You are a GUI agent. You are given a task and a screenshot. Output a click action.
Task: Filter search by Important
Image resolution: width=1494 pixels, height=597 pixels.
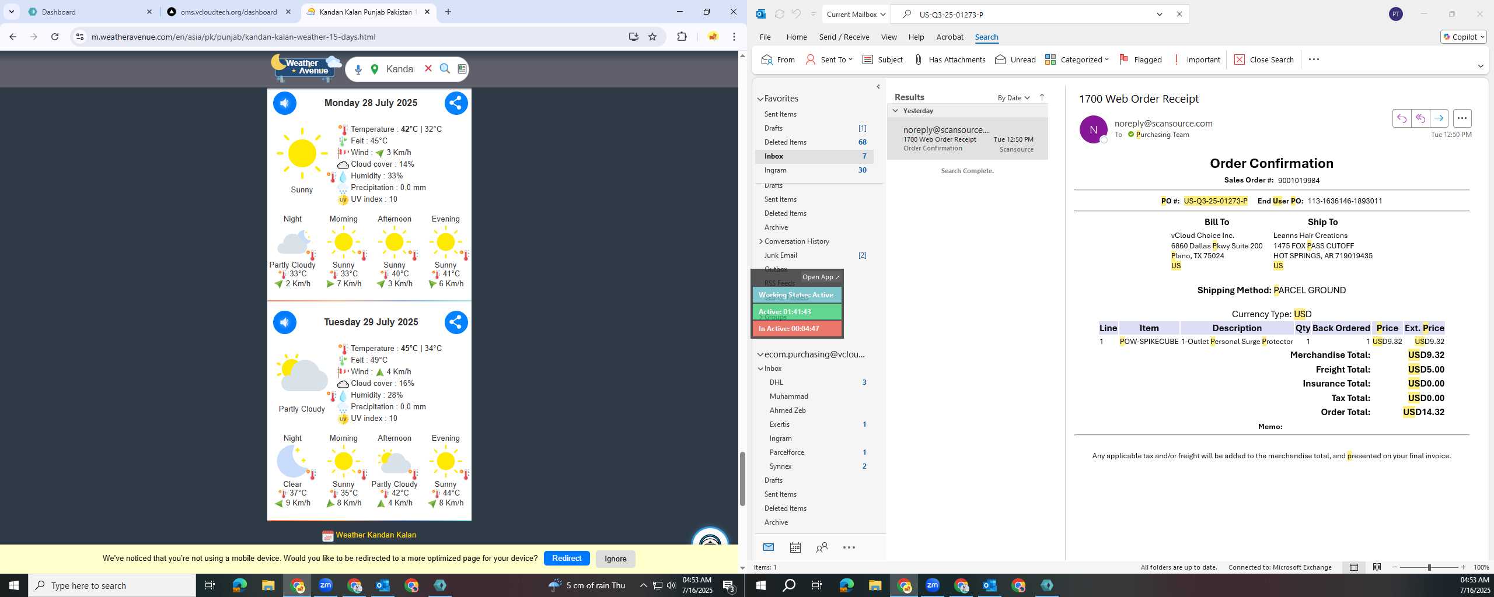click(x=1196, y=59)
